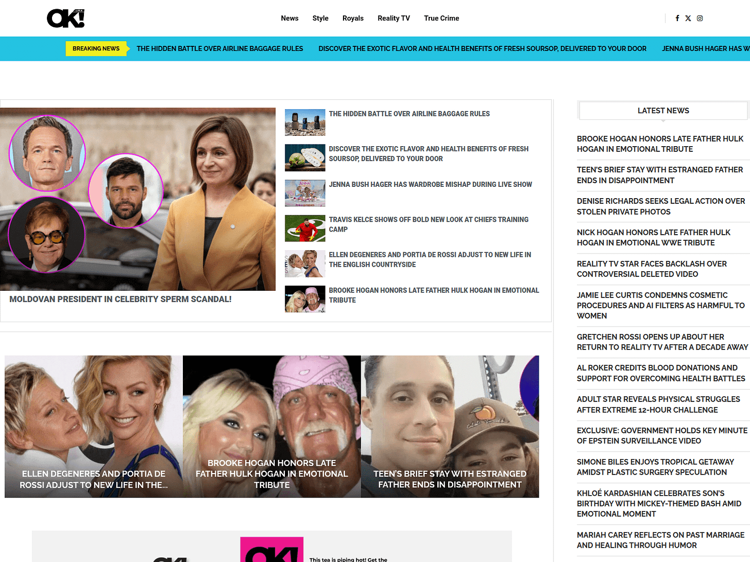Read Denise Richards stolen private photos story

[x=661, y=206]
